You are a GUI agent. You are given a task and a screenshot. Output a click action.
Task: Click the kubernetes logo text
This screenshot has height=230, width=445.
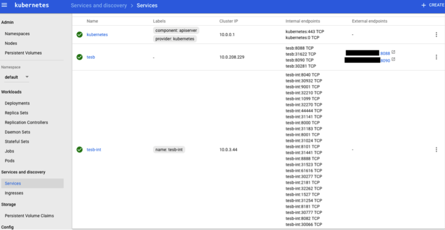pos(32,5)
